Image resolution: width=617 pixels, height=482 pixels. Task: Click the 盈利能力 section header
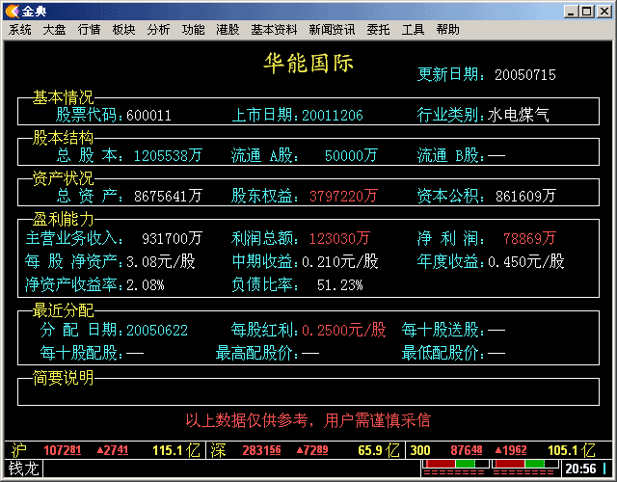click(x=63, y=219)
